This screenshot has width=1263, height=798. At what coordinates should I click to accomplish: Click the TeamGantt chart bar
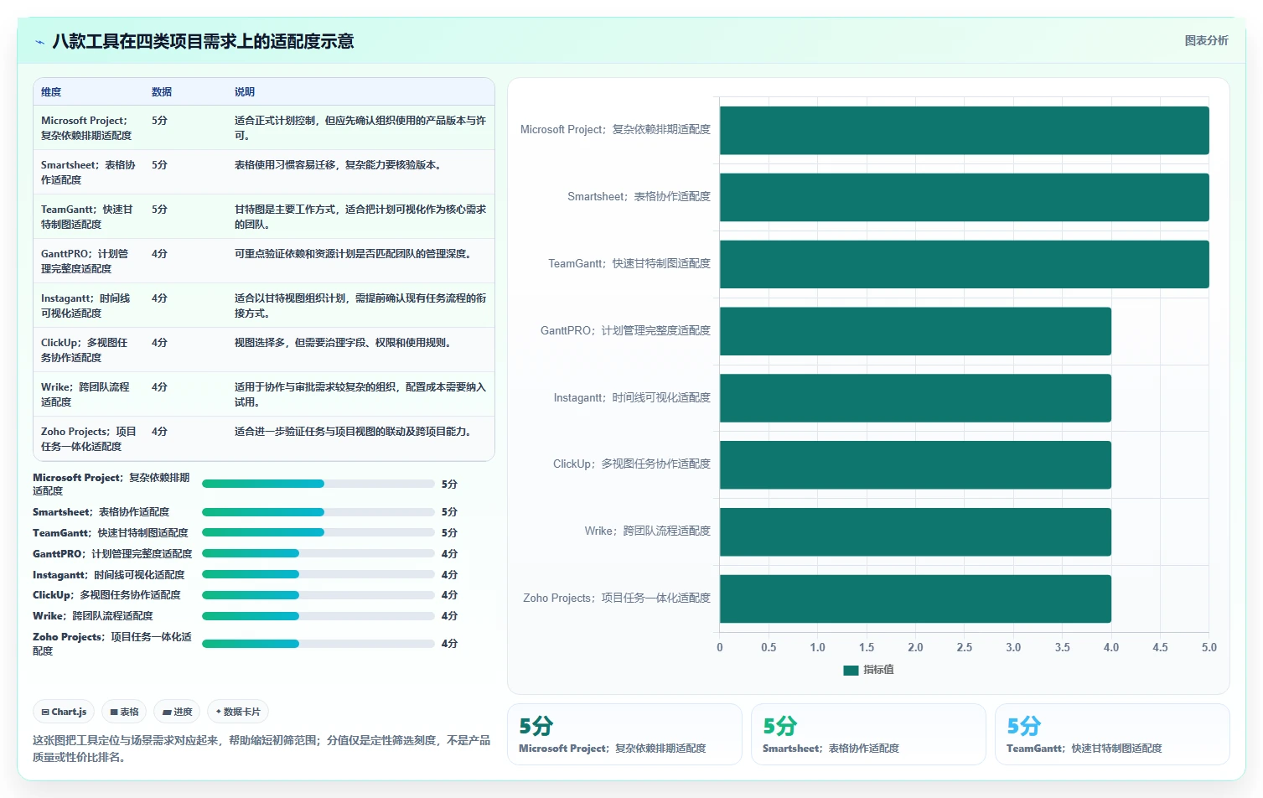[964, 264]
